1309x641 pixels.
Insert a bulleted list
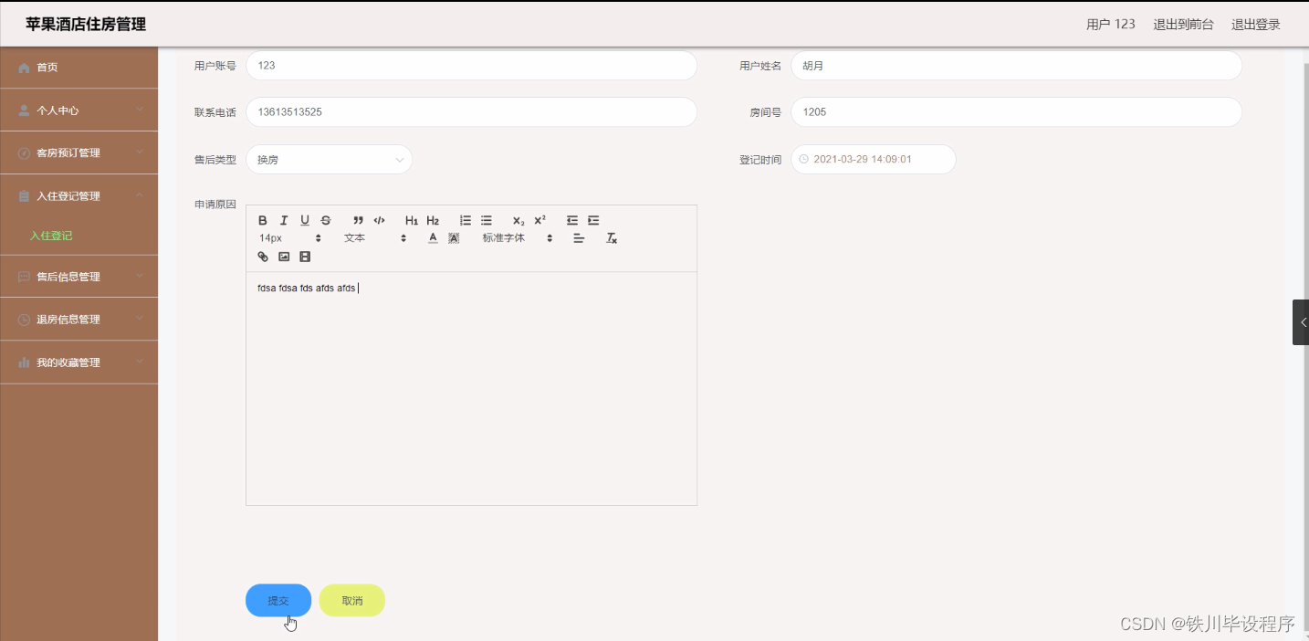(487, 220)
